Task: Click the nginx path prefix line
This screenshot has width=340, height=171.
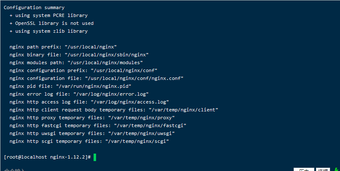Action: (x=63, y=47)
